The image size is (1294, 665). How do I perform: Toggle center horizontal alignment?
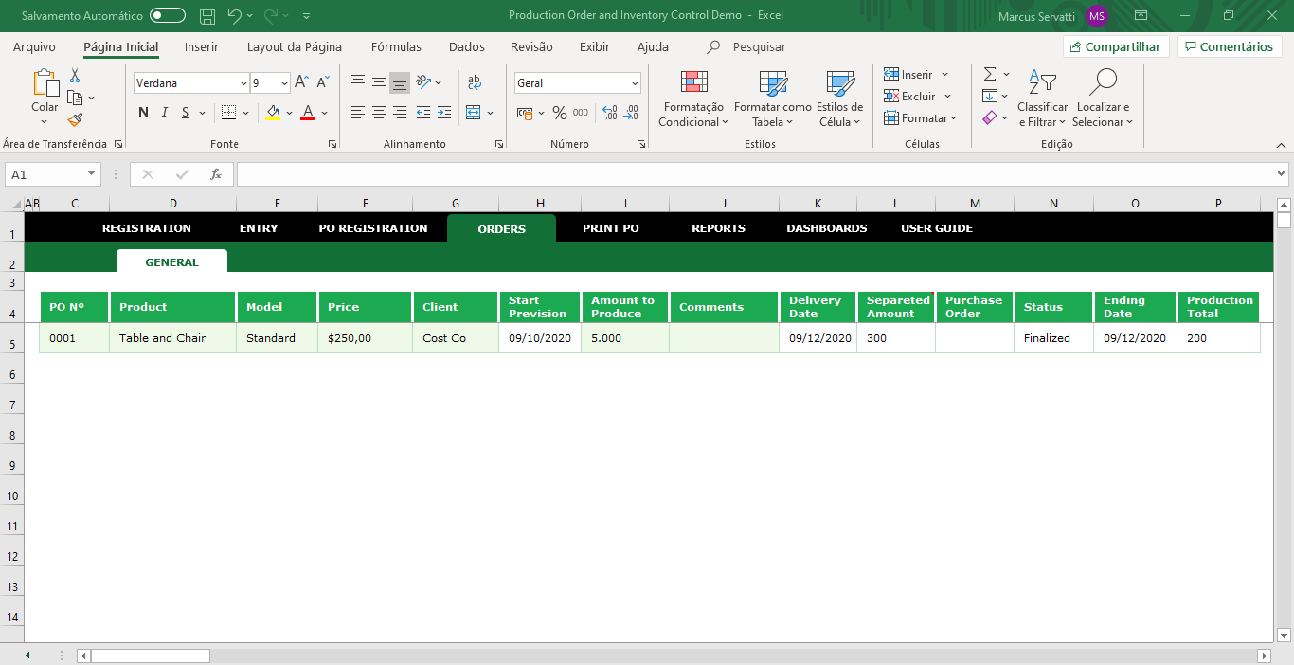(x=379, y=113)
